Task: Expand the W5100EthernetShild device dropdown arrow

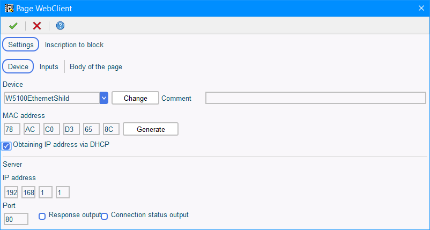Action: (x=104, y=98)
